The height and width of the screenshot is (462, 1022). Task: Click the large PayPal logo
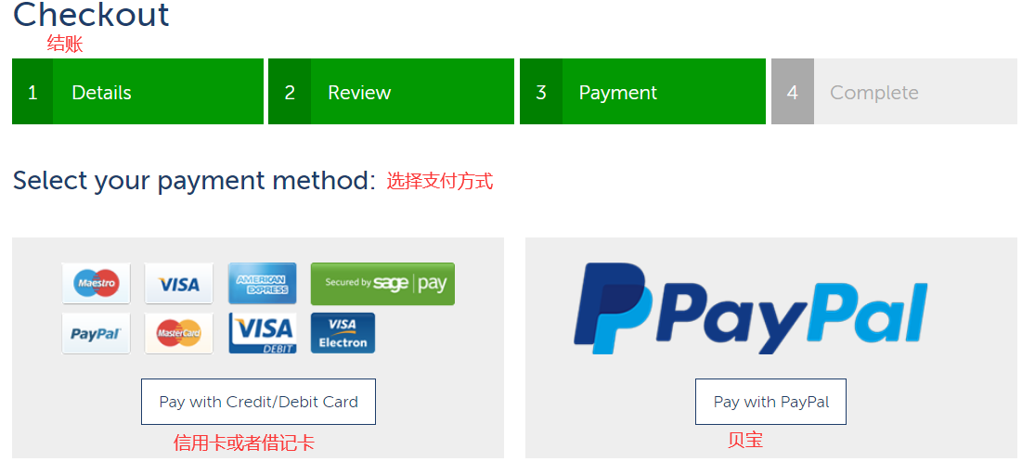click(750, 308)
